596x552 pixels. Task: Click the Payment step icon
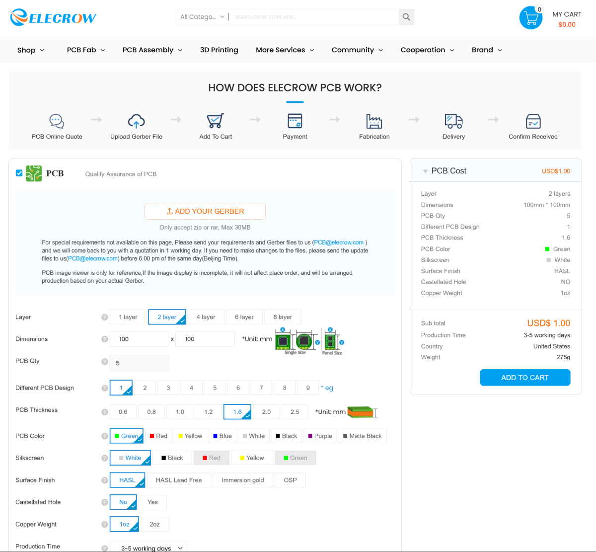point(295,121)
